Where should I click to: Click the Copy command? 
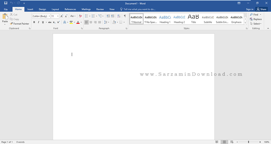coord(14,19)
